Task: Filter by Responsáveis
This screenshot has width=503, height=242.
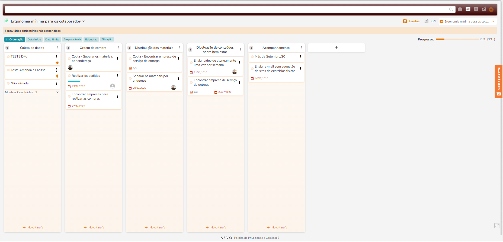Action: point(72,39)
